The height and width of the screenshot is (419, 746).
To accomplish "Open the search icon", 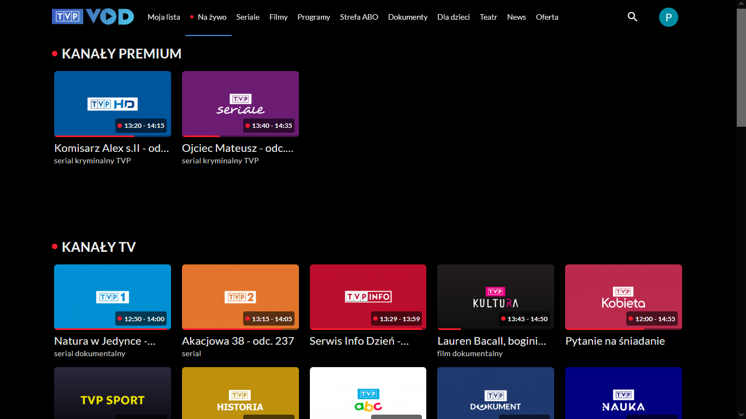I will point(632,17).
